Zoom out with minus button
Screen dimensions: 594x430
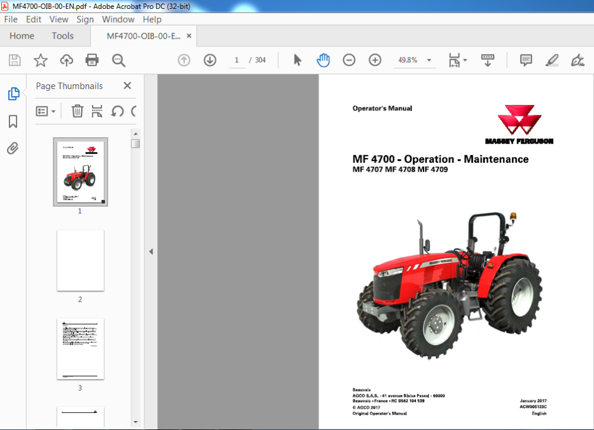pyautogui.click(x=349, y=60)
